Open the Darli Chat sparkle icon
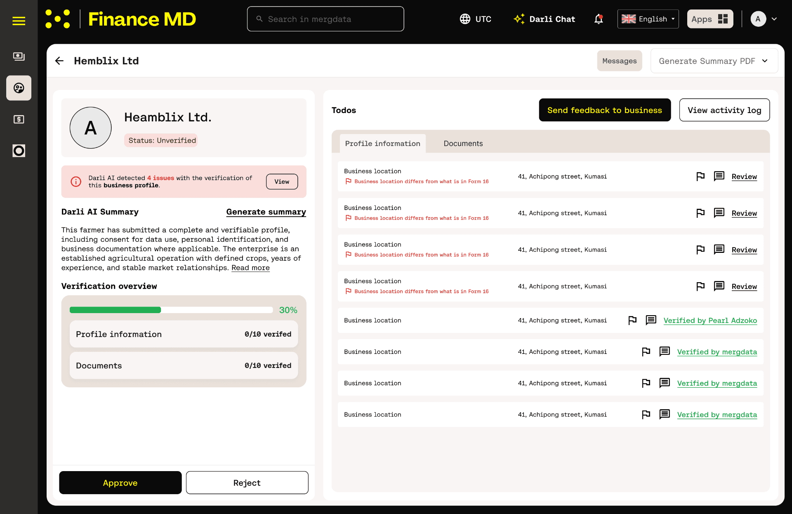 (519, 19)
